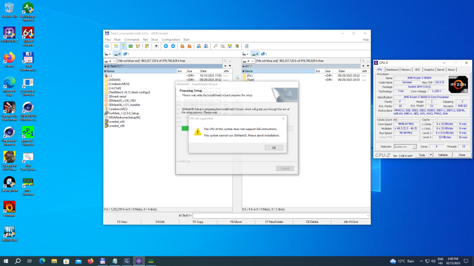Click the small magnifier icon between the file panels
The width and height of the screenshot is (474, 266).
238,78
